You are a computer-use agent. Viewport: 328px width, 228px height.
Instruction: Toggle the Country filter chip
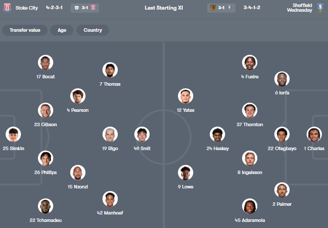point(92,30)
